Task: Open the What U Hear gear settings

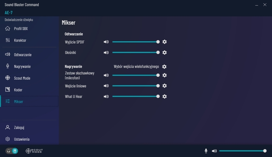Action: [x=164, y=96]
